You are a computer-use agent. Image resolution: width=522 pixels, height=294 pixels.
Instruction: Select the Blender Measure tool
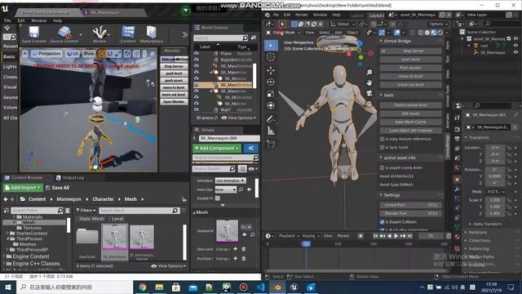pos(271,131)
